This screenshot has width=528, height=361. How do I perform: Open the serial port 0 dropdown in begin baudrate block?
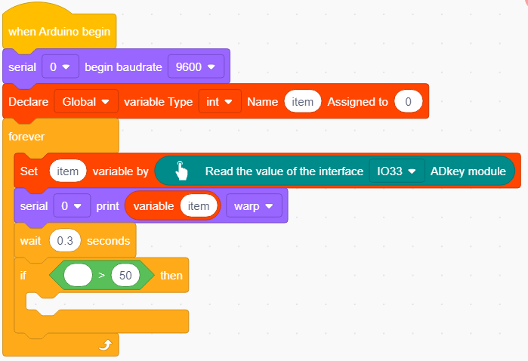click(x=60, y=66)
